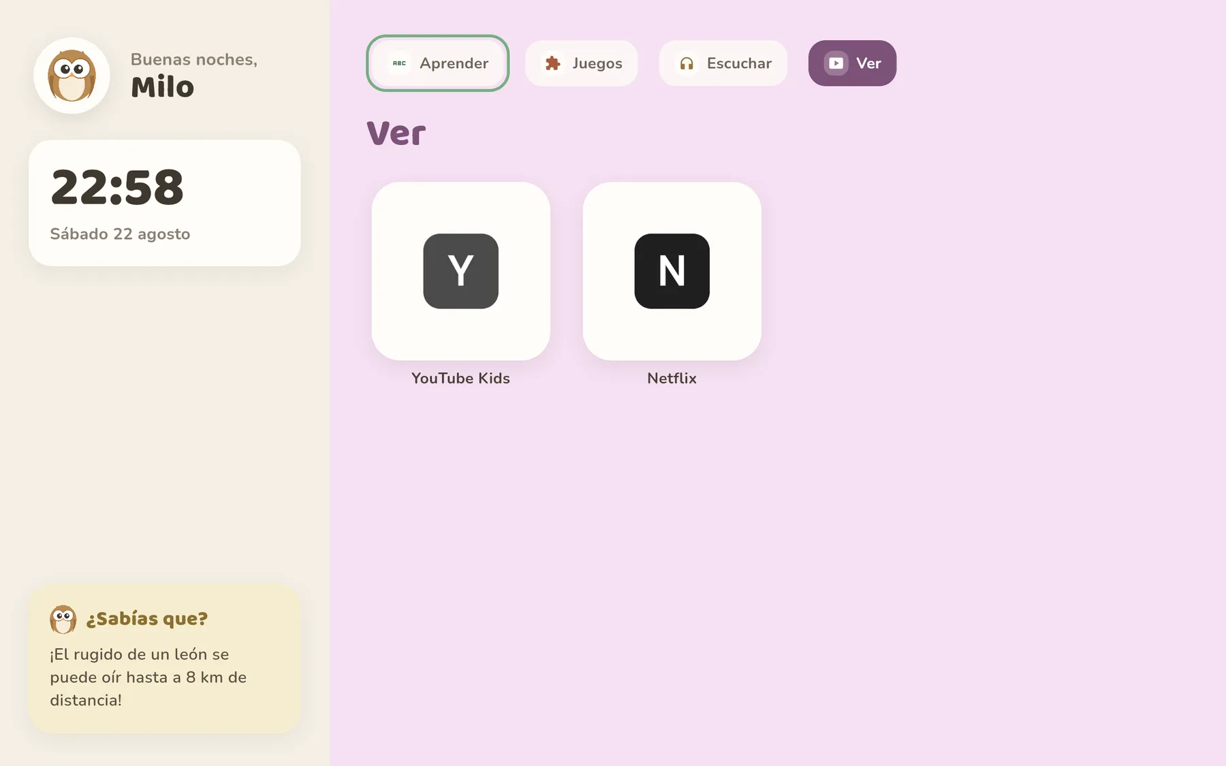Open the Aprender category tab
This screenshot has height=766, width=1226.
click(x=437, y=63)
